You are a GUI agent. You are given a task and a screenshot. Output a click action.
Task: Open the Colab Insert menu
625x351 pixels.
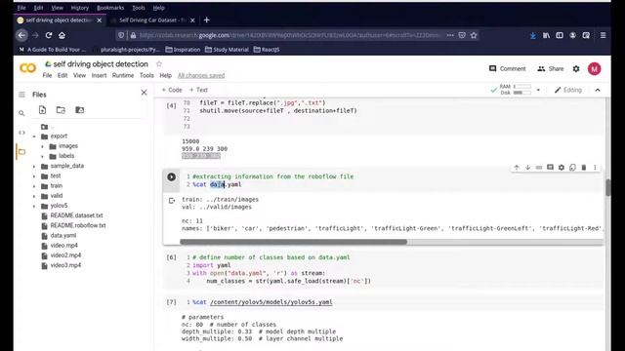click(99, 75)
